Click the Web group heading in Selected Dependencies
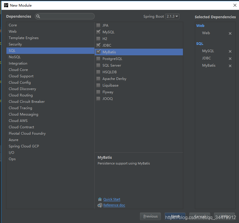Image resolution: width=239 pixels, height=223 pixels. click(x=200, y=26)
